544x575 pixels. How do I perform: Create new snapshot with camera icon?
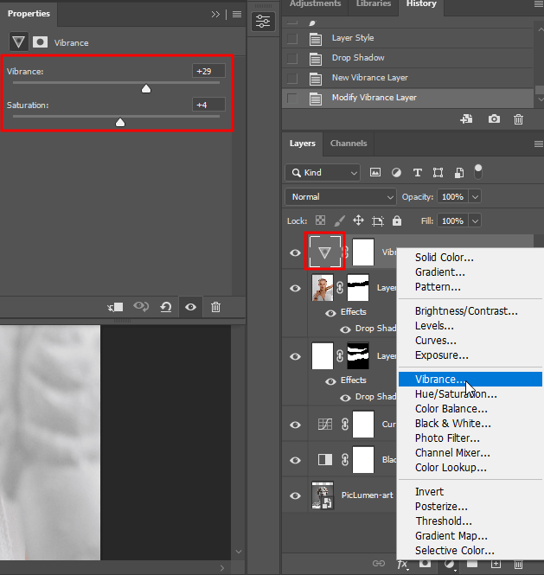click(x=494, y=119)
